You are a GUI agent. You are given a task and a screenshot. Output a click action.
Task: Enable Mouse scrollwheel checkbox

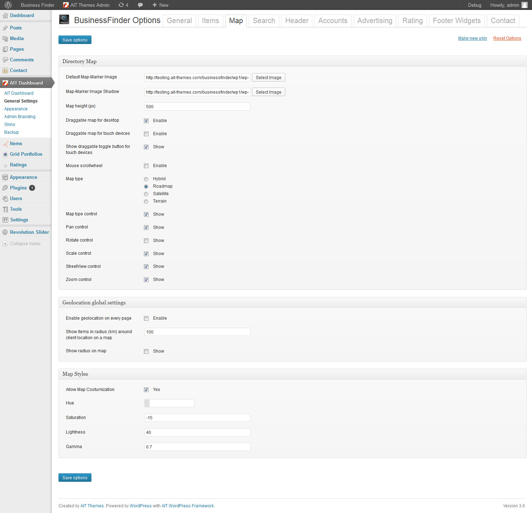pos(146,166)
